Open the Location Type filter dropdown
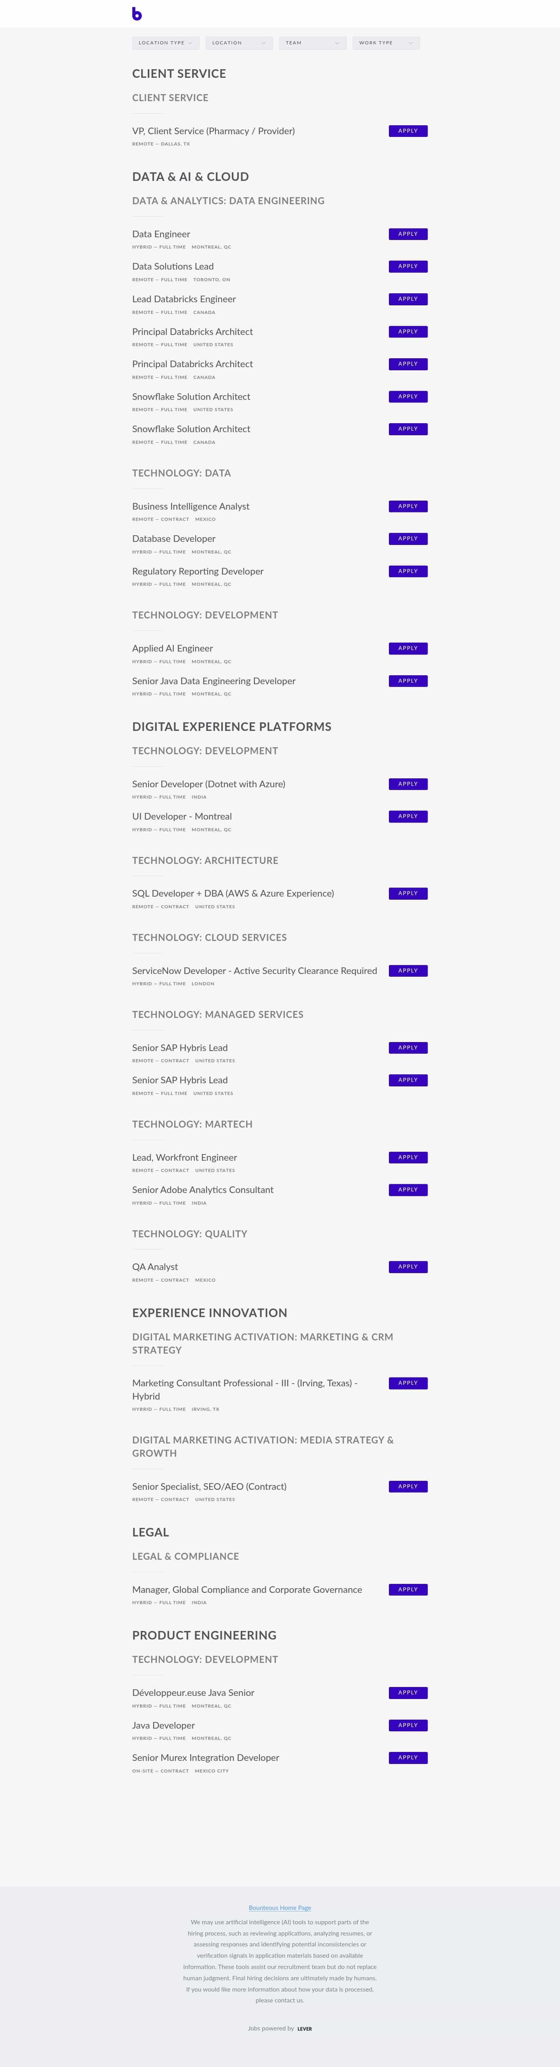Screen dimensions: 560x2067 166,43
